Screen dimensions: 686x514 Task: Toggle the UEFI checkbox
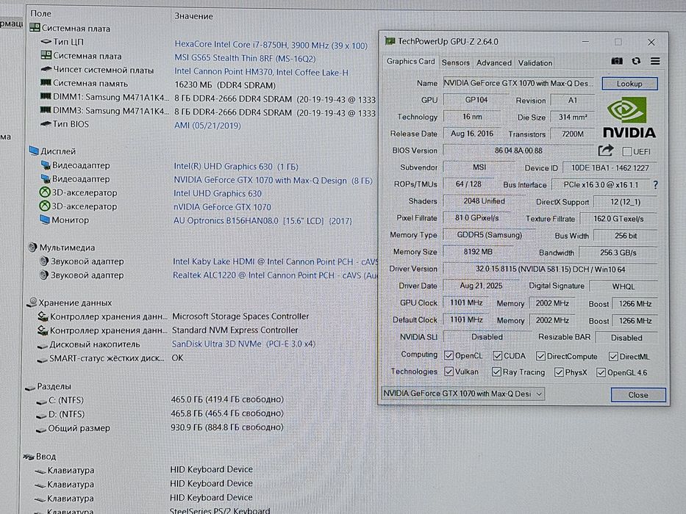pos(626,152)
